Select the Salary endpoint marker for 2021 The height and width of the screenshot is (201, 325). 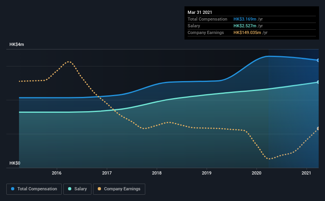318,82
